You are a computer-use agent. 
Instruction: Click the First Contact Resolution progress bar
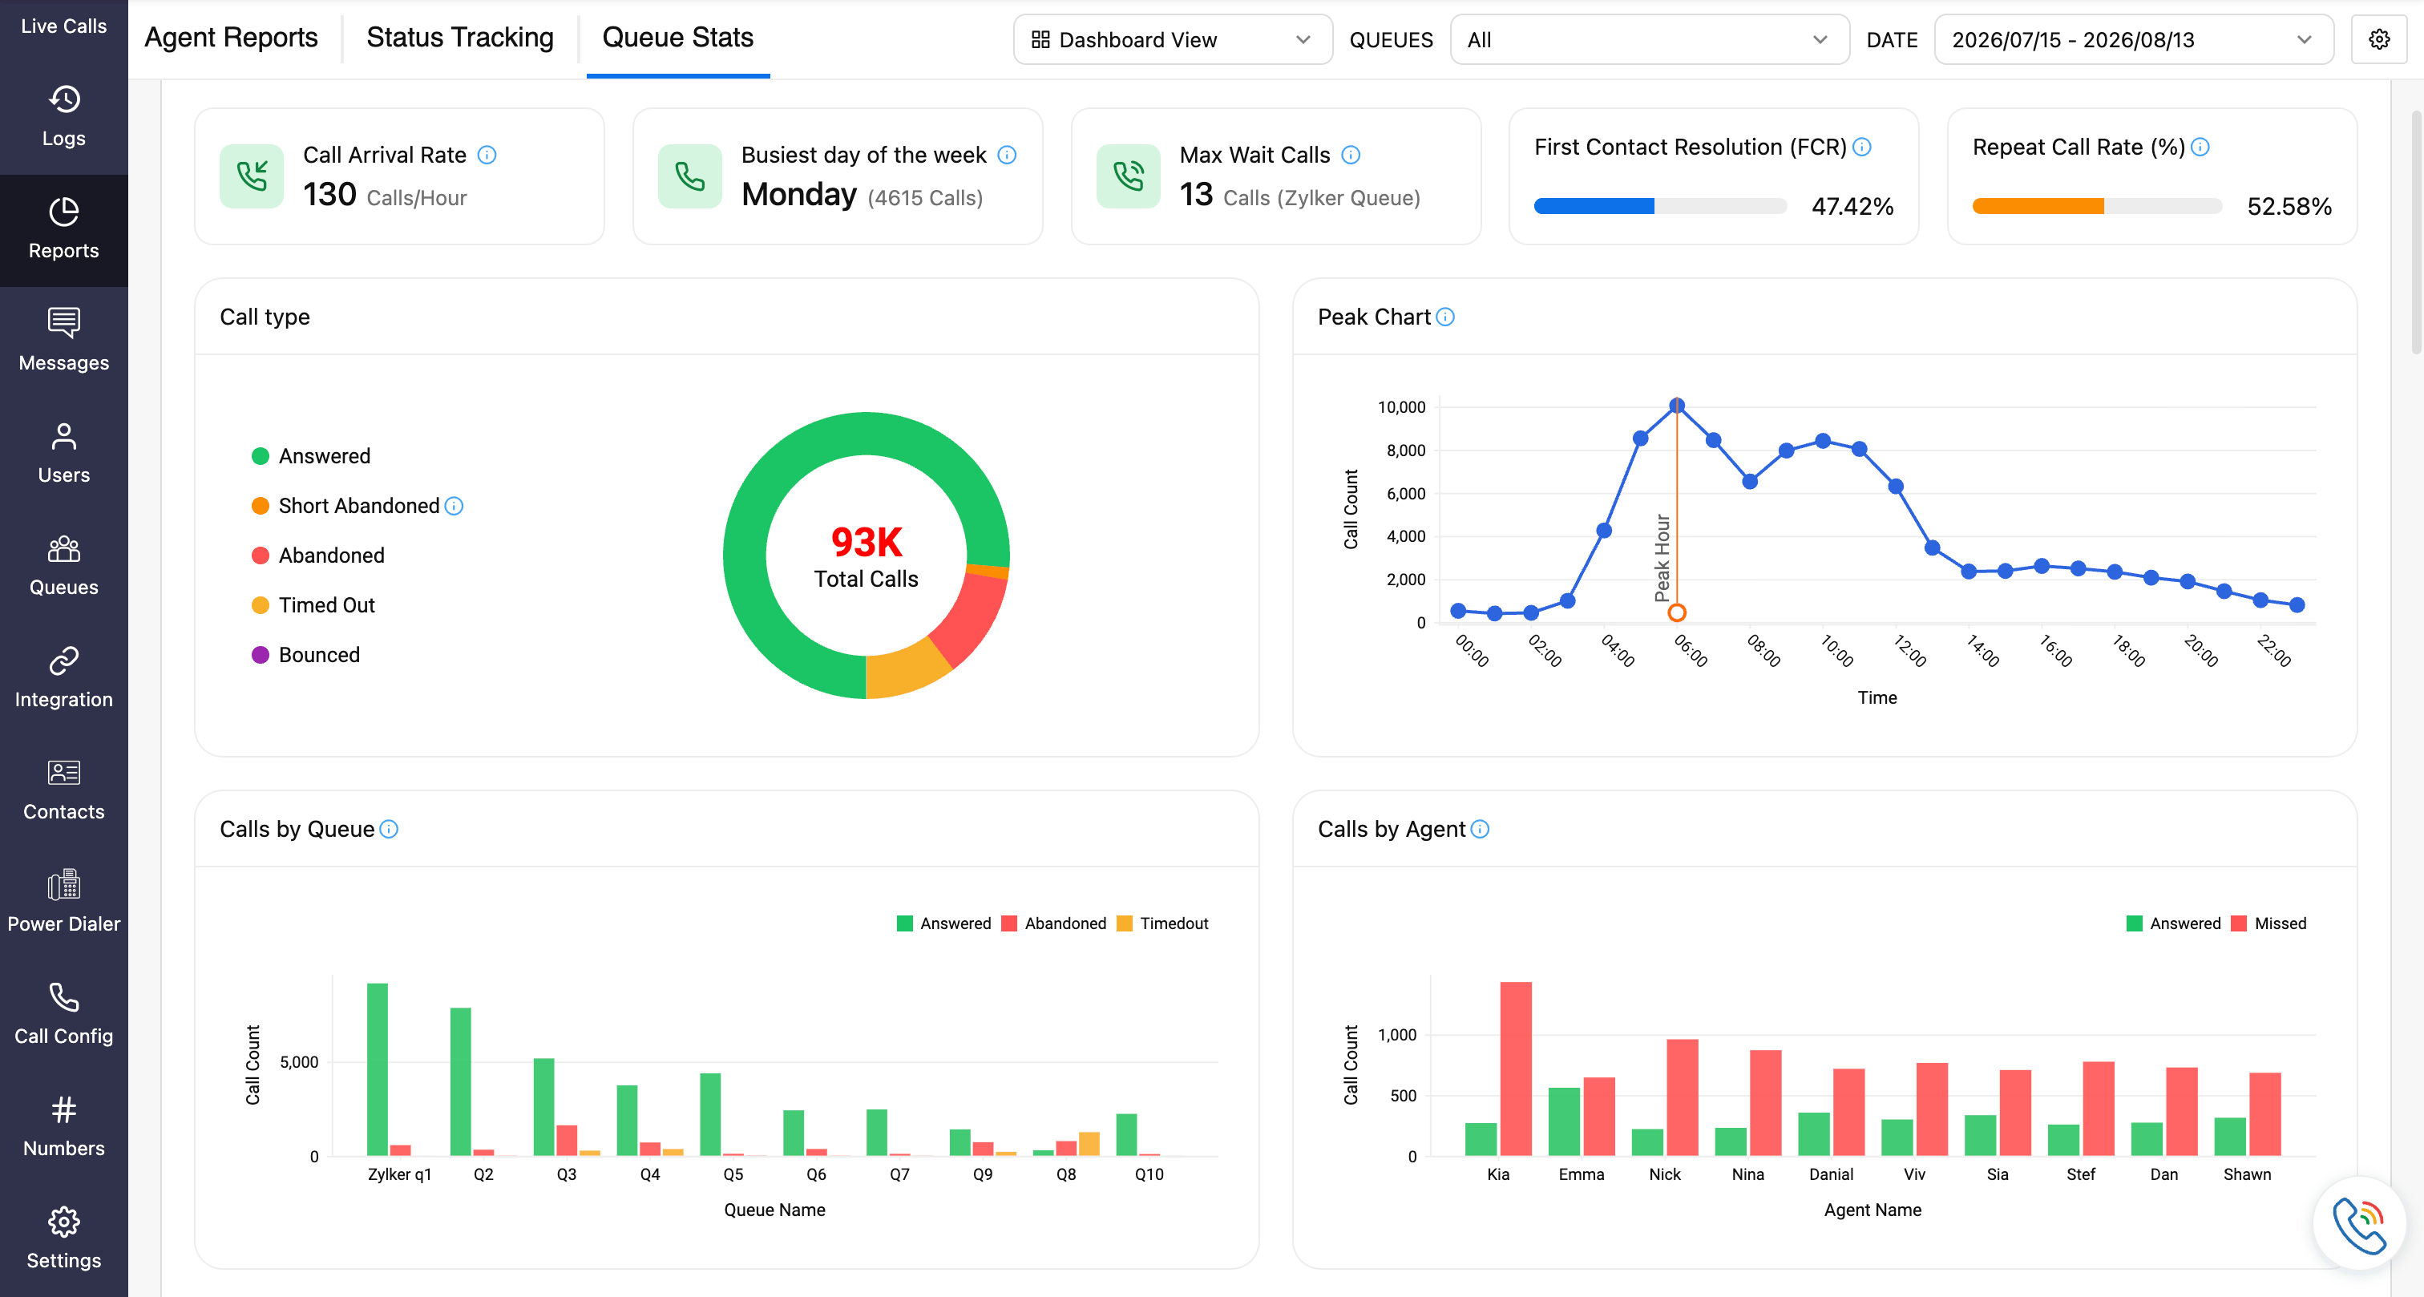[1660, 206]
